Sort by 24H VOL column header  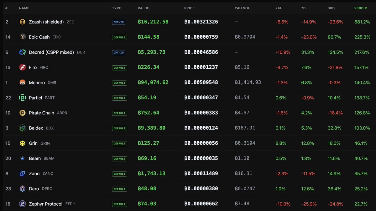pyautogui.click(x=242, y=8)
